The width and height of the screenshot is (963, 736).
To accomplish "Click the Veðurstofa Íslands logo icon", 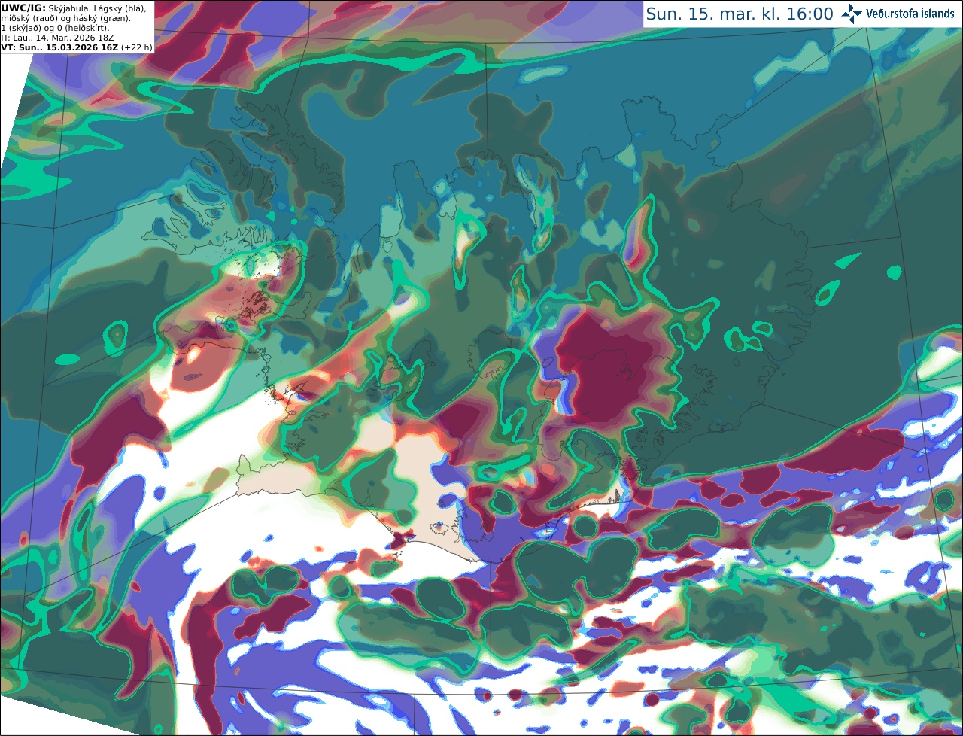I will pos(852,14).
